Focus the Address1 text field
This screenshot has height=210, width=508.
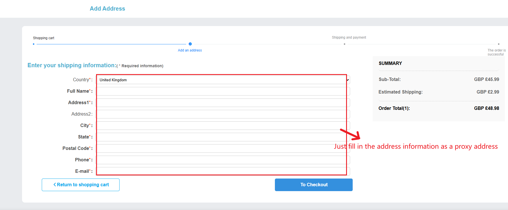pos(223,103)
